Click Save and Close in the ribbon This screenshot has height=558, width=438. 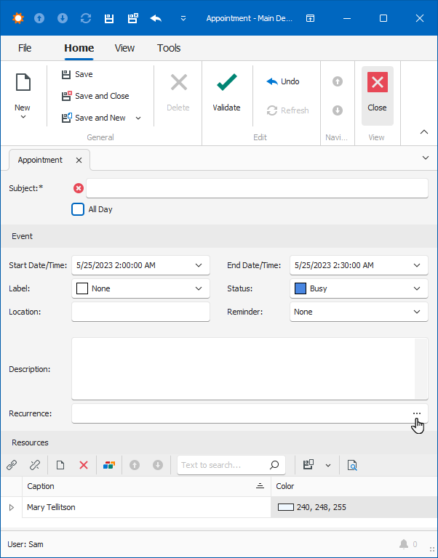pyautogui.click(x=95, y=96)
